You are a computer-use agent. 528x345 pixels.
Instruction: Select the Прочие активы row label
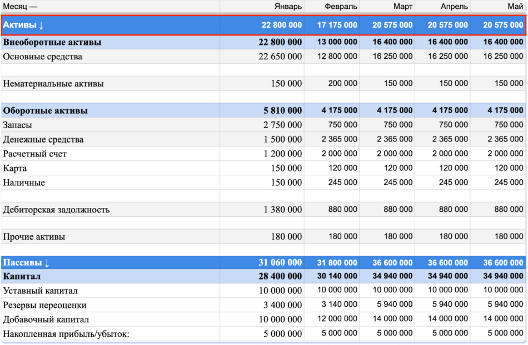coord(34,237)
